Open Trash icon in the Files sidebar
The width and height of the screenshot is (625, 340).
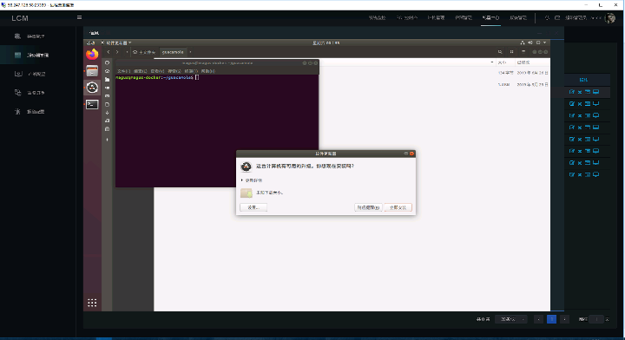coord(108,129)
